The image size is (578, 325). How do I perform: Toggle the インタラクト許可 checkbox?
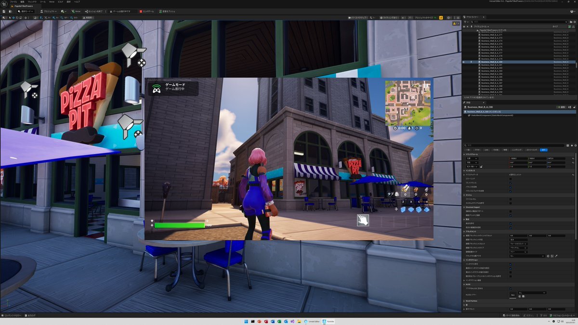point(511,264)
